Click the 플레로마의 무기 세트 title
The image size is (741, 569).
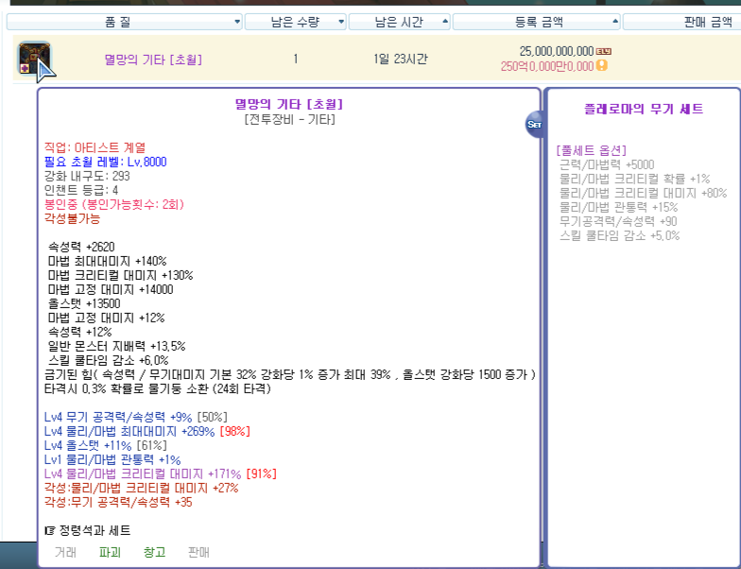[x=645, y=110]
